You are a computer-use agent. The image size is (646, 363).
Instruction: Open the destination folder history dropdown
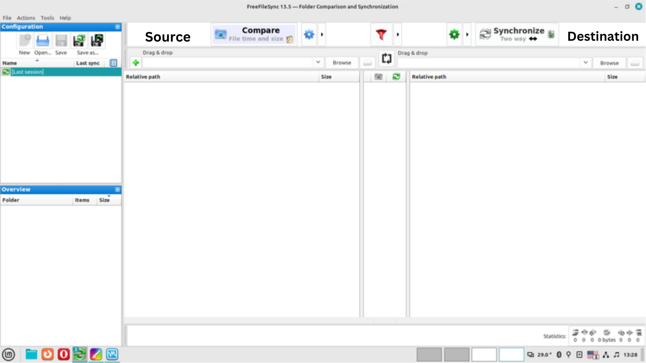click(x=585, y=63)
